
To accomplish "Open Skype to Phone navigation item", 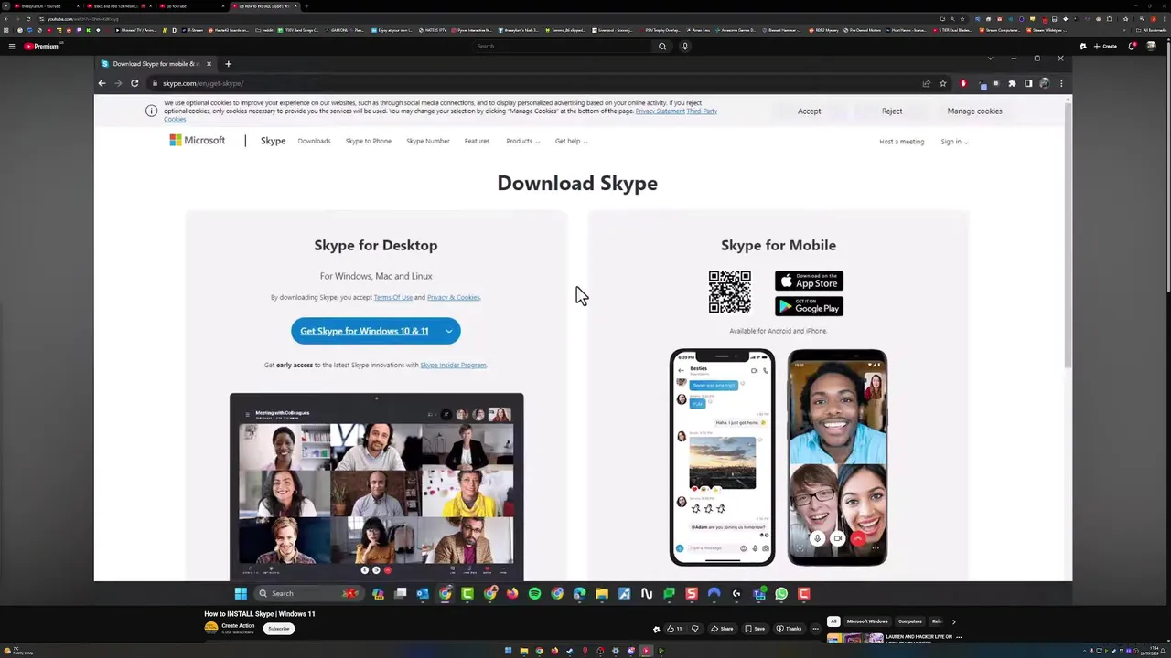I will 369,141.
